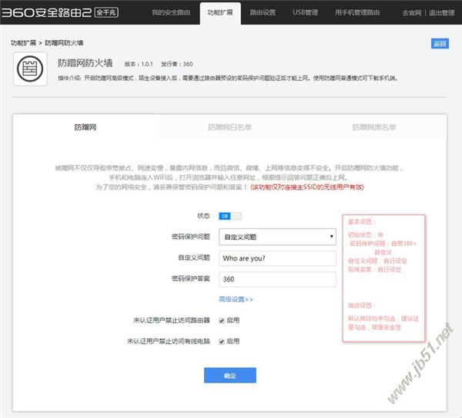This screenshot has height=418, width=462.
Task: Click 退出管理 link in header
Action: [x=442, y=13]
